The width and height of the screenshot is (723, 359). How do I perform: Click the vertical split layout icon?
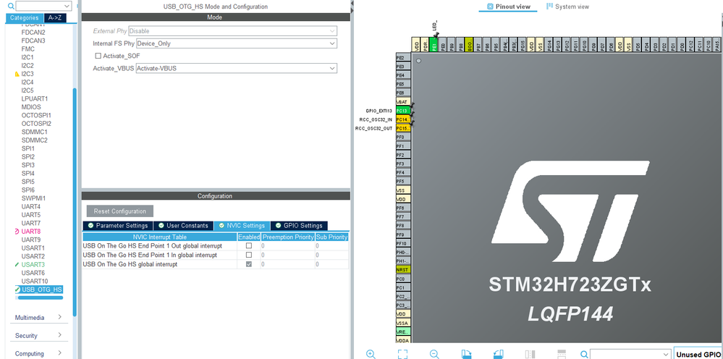(x=530, y=354)
